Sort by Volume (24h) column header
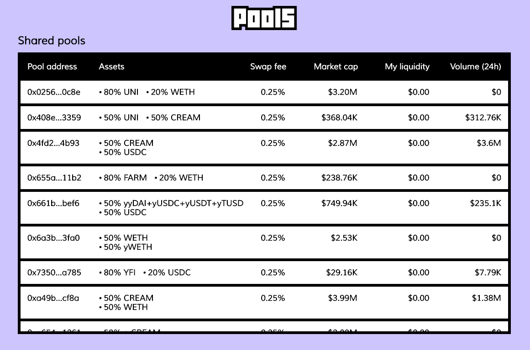This screenshot has height=350, width=530. click(x=476, y=67)
